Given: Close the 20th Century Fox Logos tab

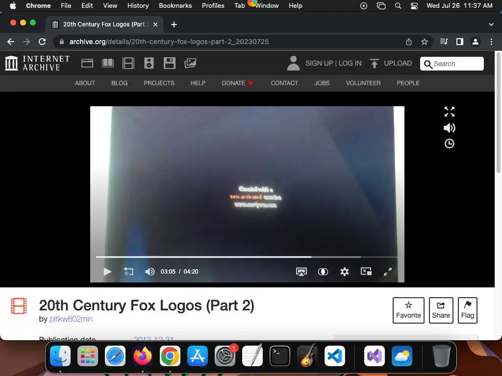Looking at the screenshot, I should click(155, 24).
